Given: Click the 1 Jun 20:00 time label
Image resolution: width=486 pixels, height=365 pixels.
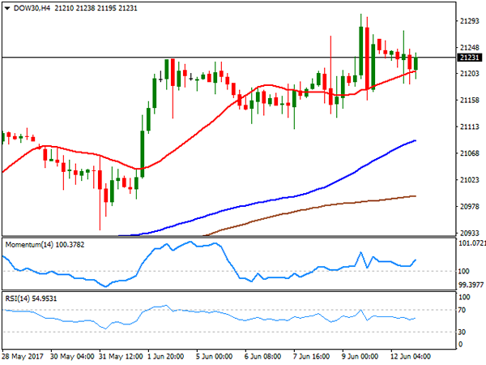Looking at the screenshot, I should coord(165,356).
